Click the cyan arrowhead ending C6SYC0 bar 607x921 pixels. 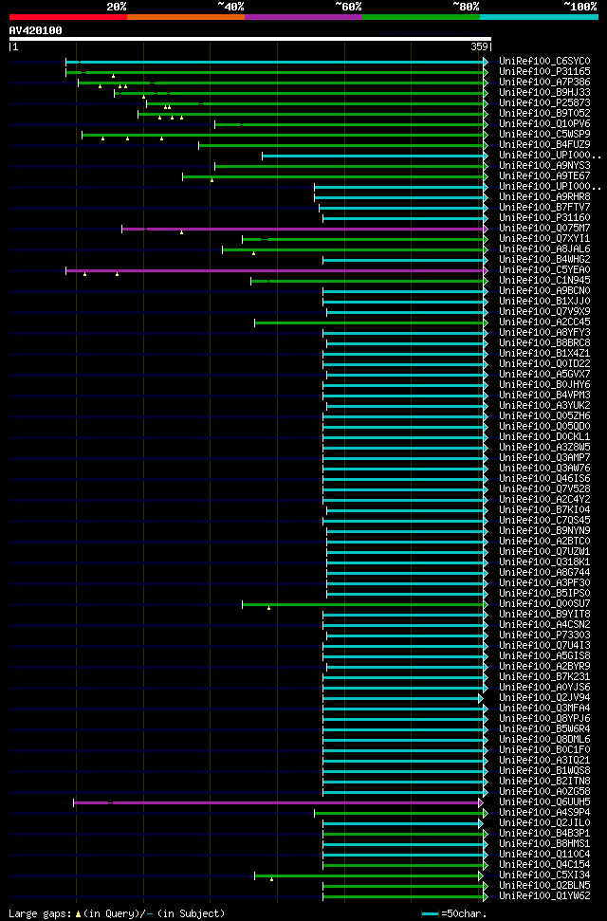[486, 61]
